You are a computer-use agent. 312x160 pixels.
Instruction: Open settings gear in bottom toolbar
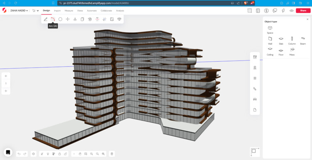coord(33,154)
